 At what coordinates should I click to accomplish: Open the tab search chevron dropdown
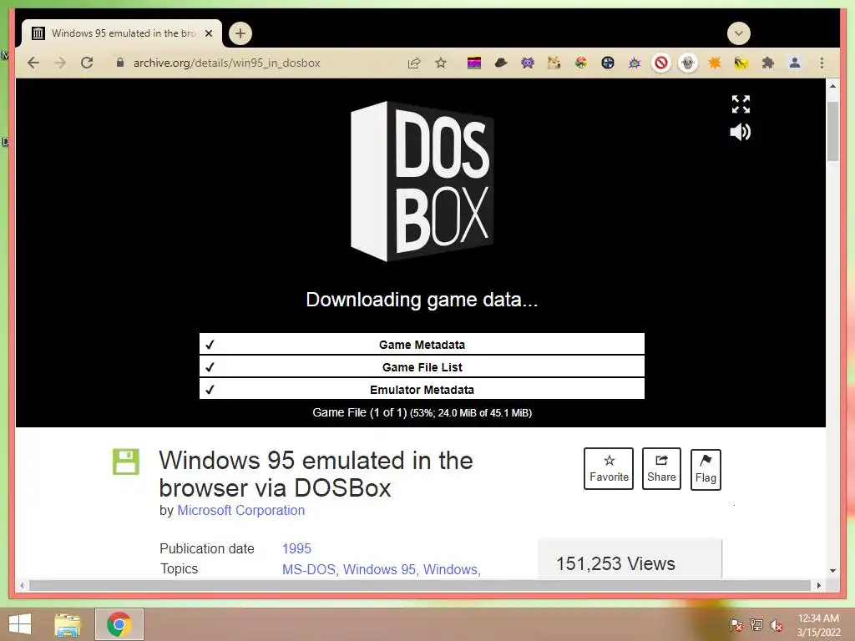point(739,33)
